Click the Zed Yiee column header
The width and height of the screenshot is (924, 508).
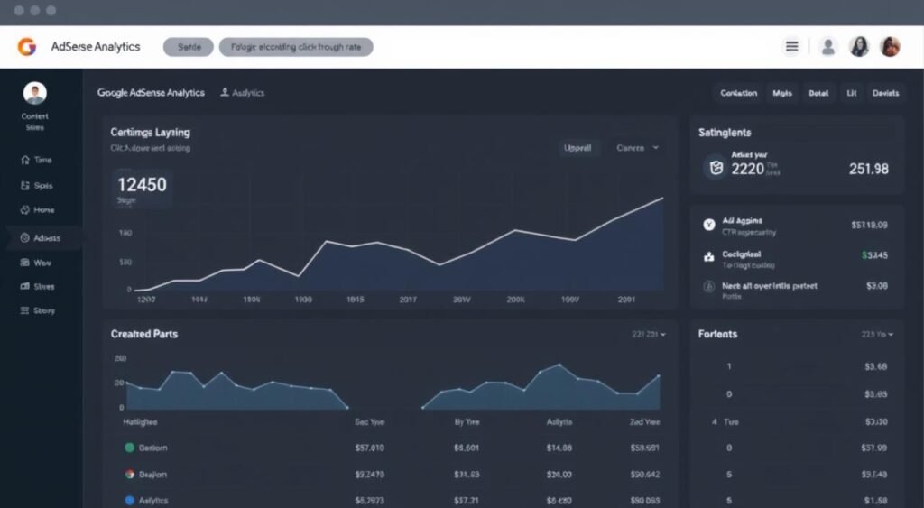point(644,422)
